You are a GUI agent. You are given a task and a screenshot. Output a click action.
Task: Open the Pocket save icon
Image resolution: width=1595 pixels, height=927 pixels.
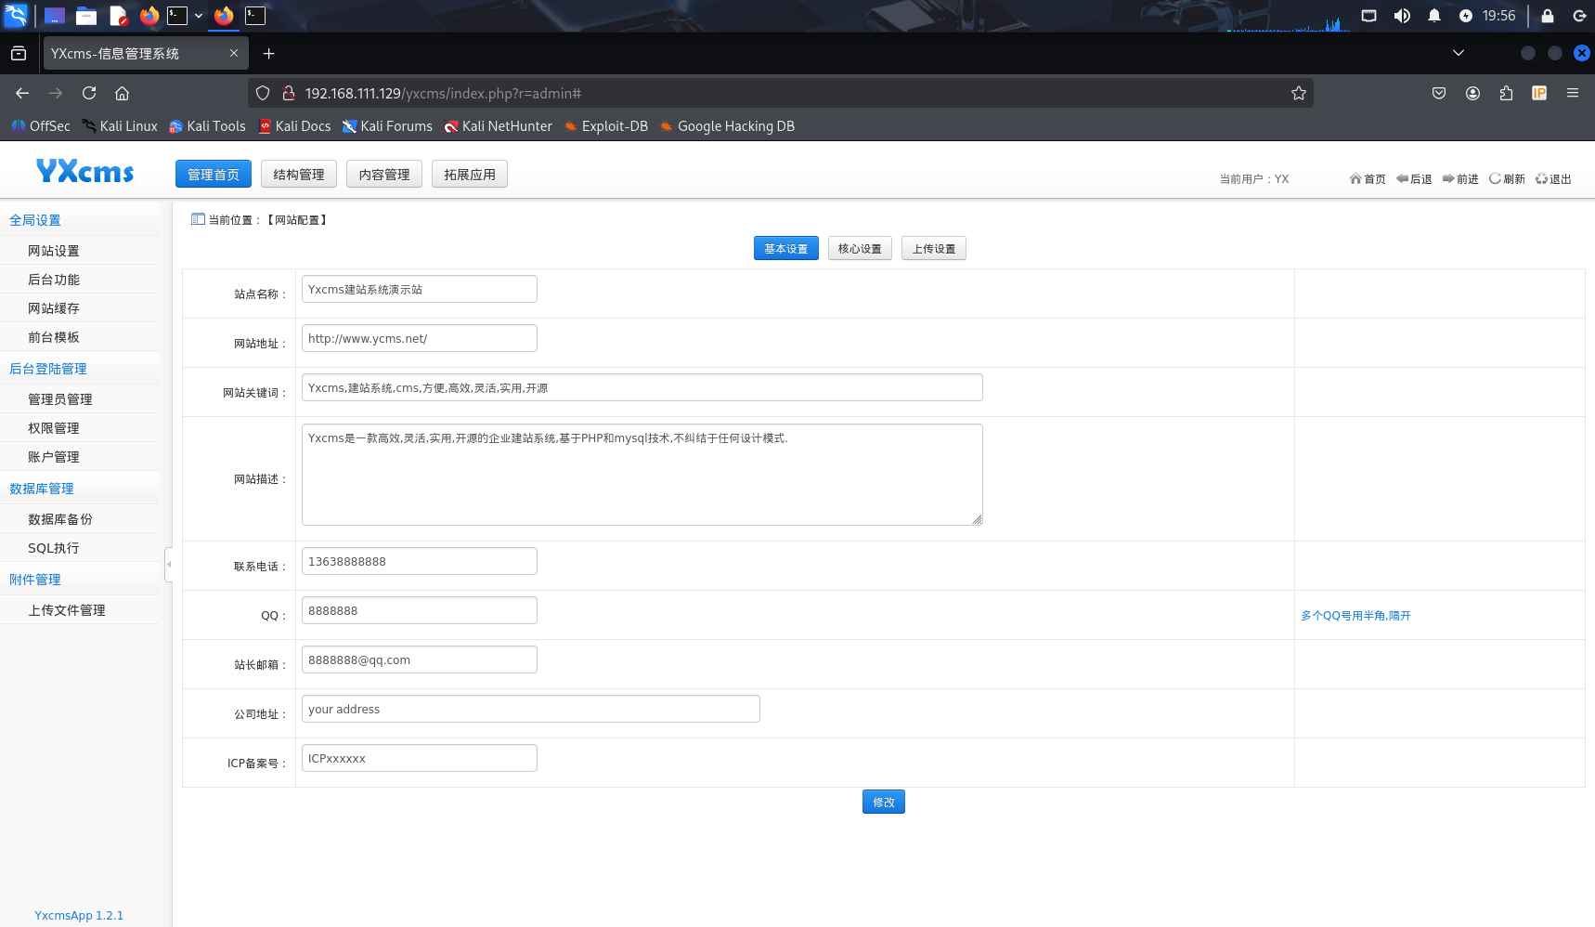1439,93
